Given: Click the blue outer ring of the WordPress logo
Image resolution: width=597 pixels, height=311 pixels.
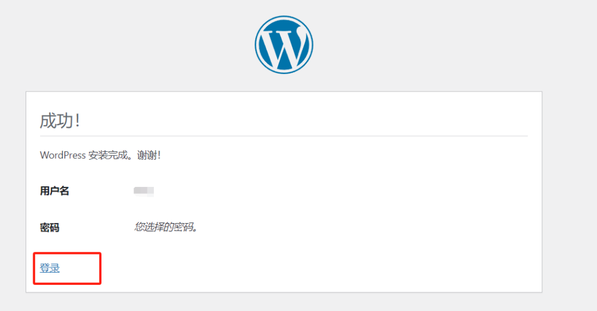Looking at the screenshot, I should (x=258, y=45).
